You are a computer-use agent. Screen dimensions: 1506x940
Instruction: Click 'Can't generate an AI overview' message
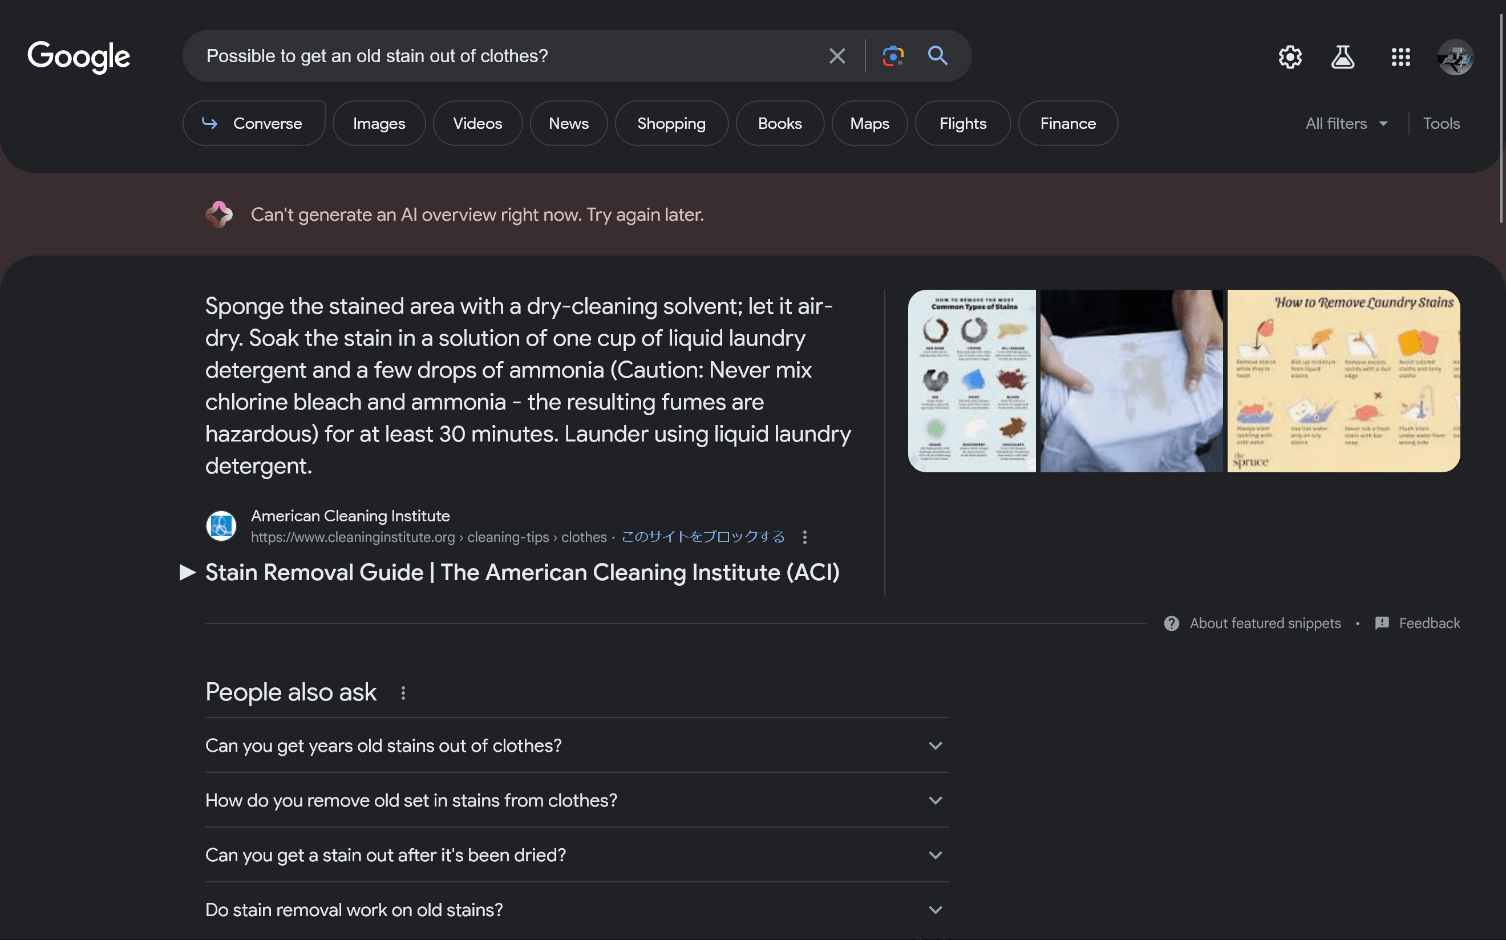477,214
